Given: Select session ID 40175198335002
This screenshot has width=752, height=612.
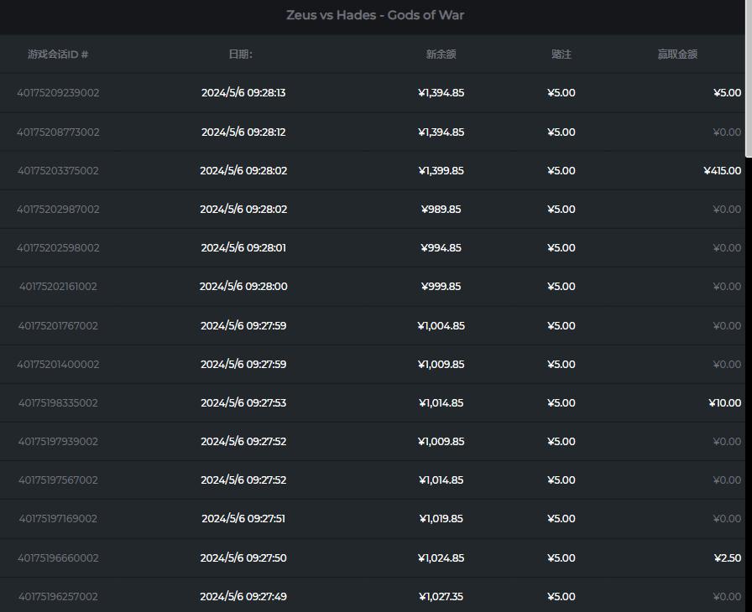Looking at the screenshot, I should (x=58, y=403).
